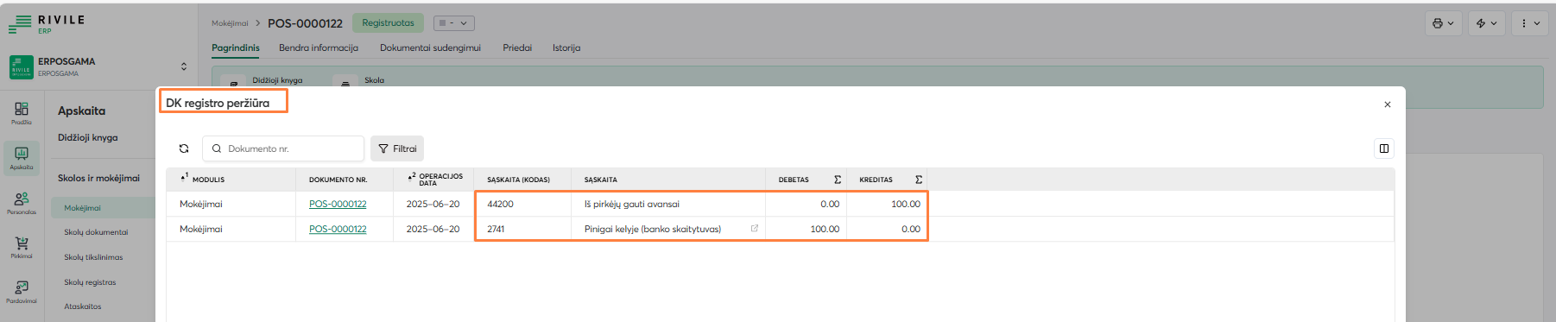
Task: Switch to the Istorija tab
Action: tap(566, 47)
